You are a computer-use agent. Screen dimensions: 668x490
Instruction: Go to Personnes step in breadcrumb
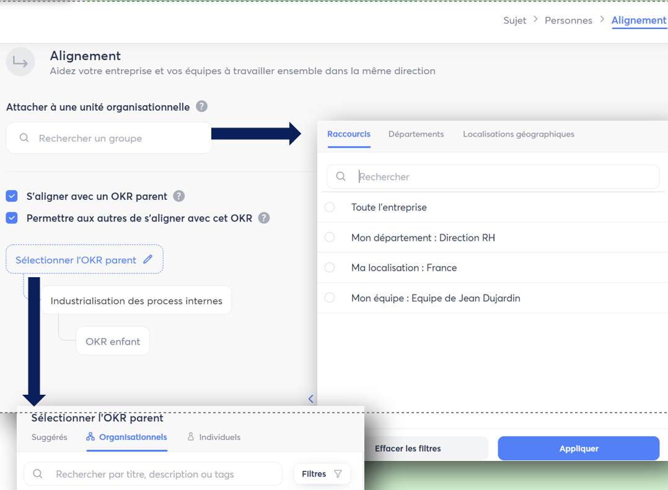568,20
